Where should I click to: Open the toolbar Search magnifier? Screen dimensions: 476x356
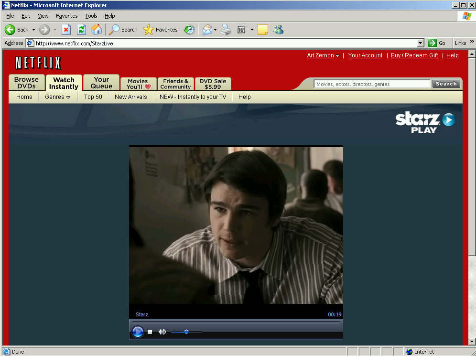click(114, 30)
